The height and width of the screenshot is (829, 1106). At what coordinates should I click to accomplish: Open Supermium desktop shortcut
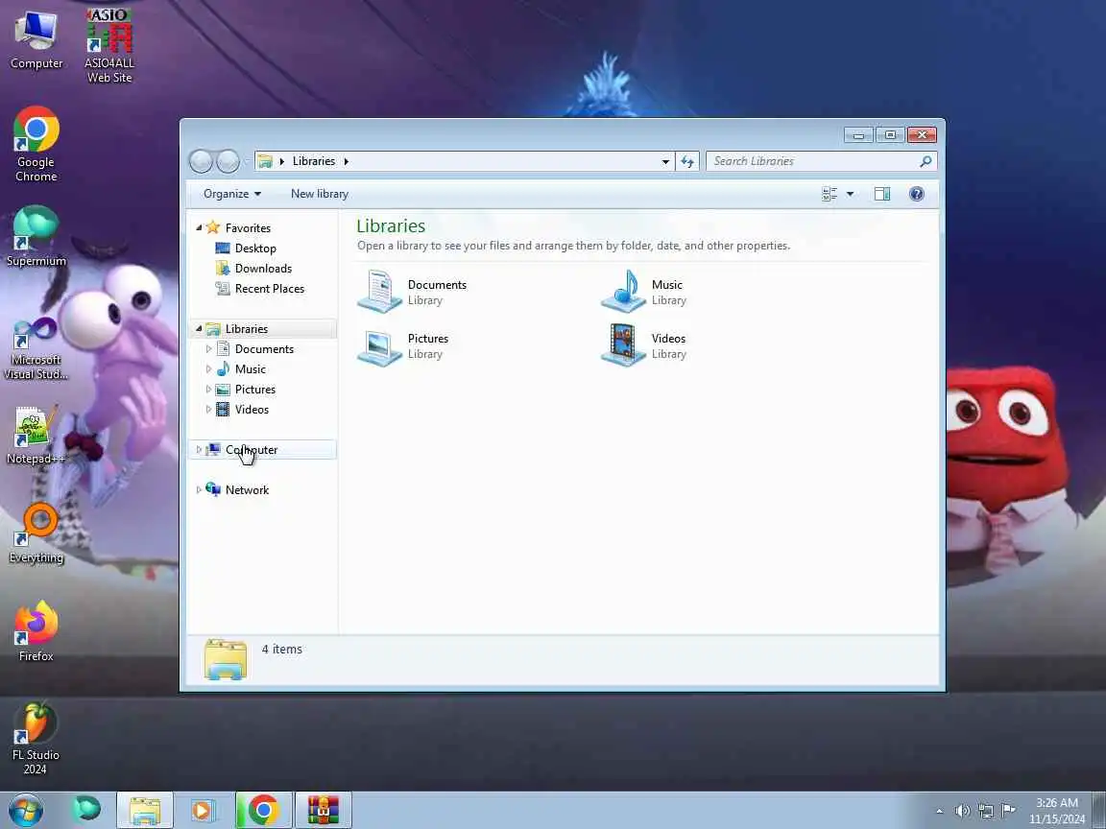(36, 236)
